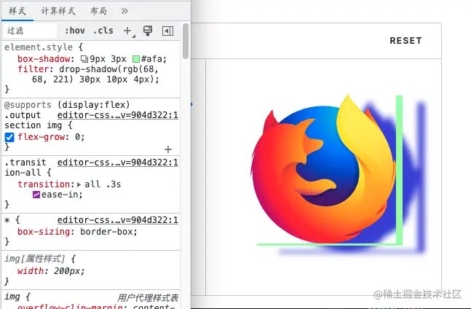471x309 pixels.
Task: Open the paintbrush rendering emulation icon
Action: (x=148, y=31)
